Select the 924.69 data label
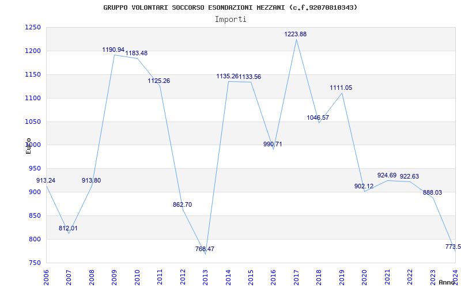 click(387, 175)
